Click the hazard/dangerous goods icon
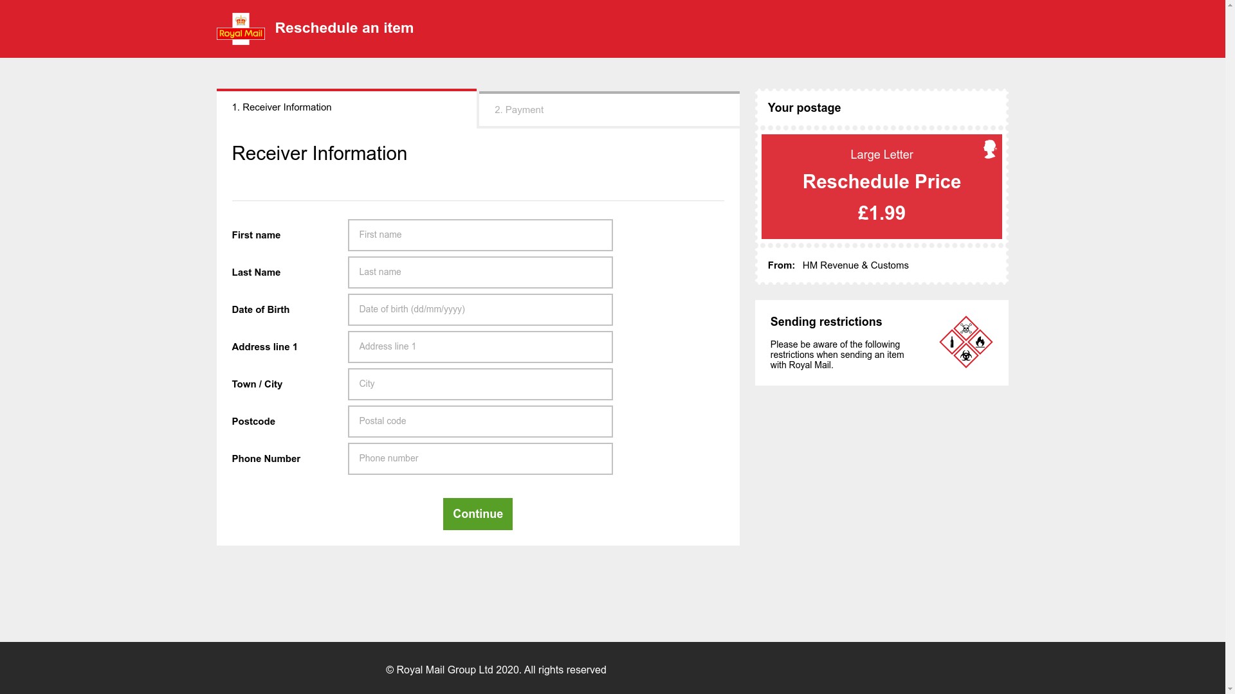 [966, 341]
